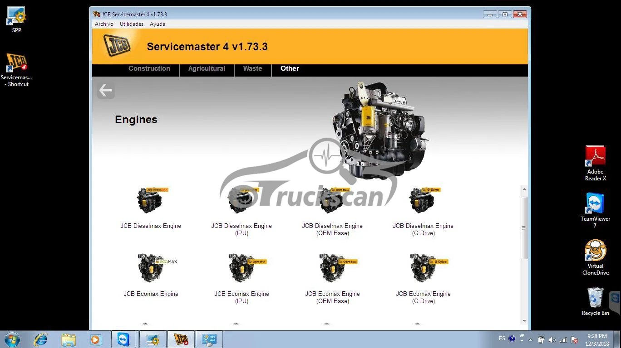Viewport: 621px width, 348px height.
Task: Open the JCB Dieselmax Engine thumbnail
Action: tap(152, 201)
